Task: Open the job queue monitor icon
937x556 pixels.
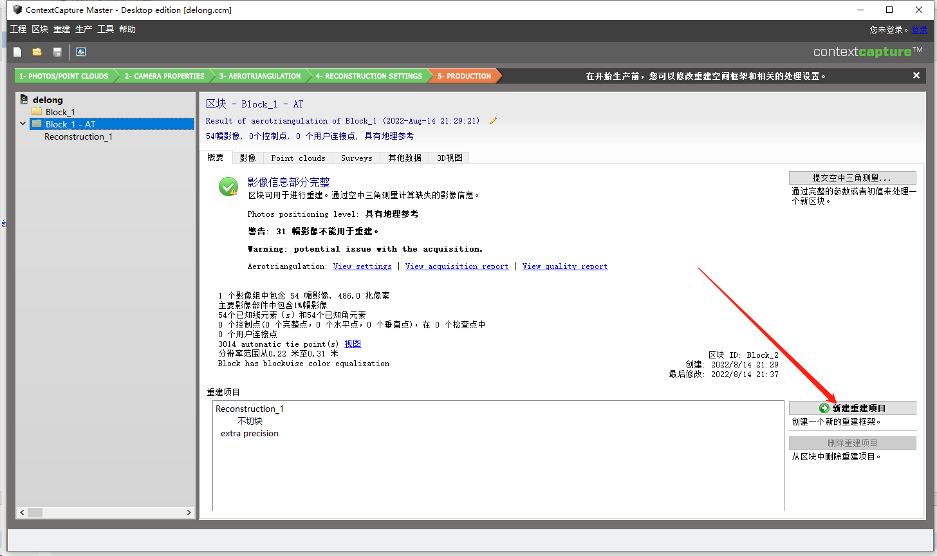Action: click(81, 52)
